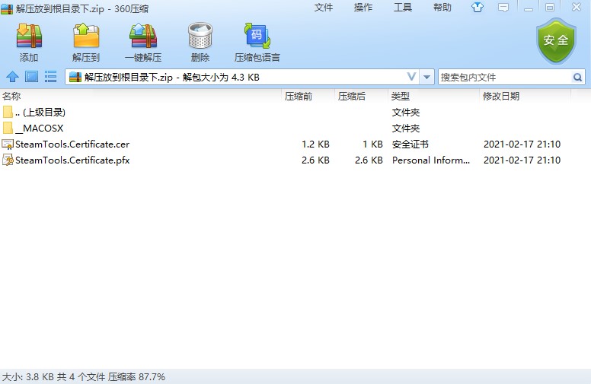Click the 1.2 KB size cell
591x384 pixels.
click(315, 144)
